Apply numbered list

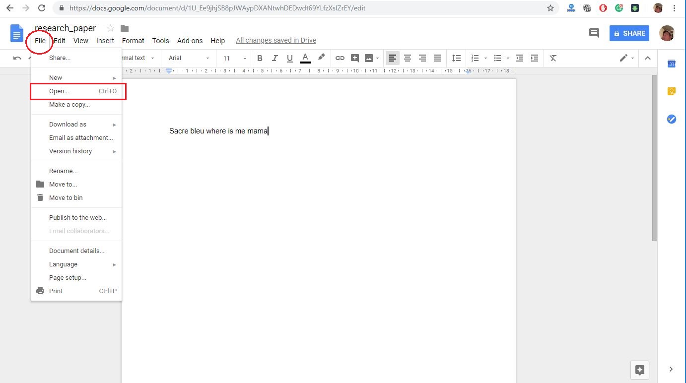click(x=475, y=58)
